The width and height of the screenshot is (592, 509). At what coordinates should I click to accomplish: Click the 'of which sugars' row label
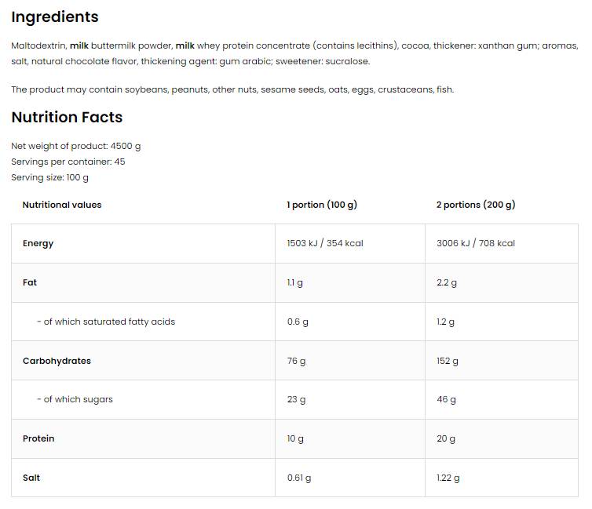tap(75, 399)
